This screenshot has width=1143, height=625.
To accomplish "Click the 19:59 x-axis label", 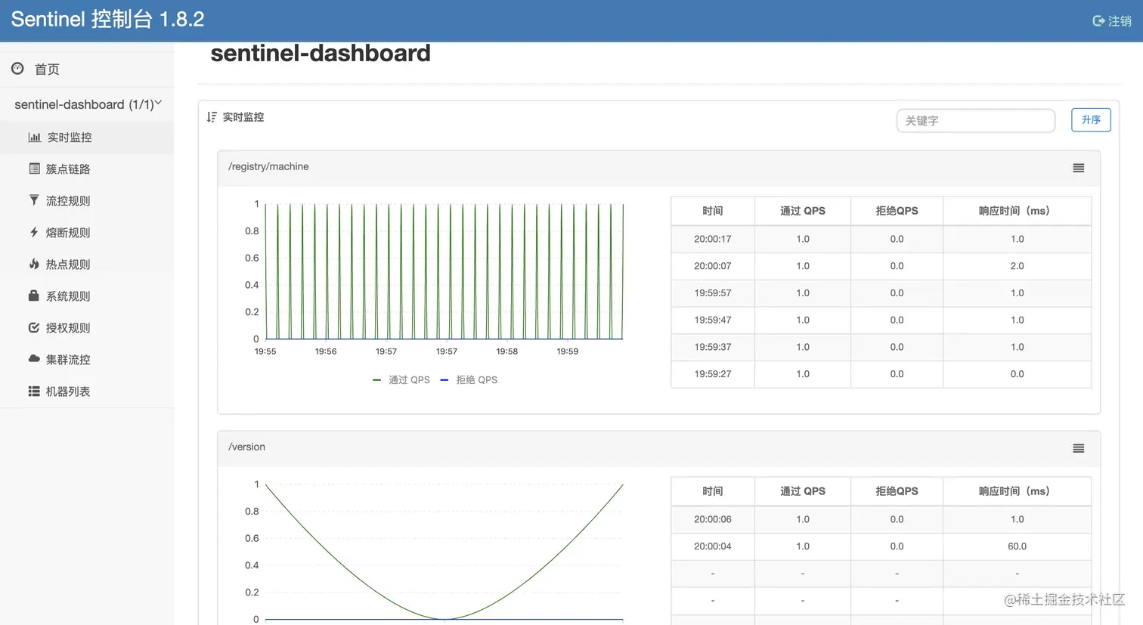I will pyautogui.click(x=568, y=351).
